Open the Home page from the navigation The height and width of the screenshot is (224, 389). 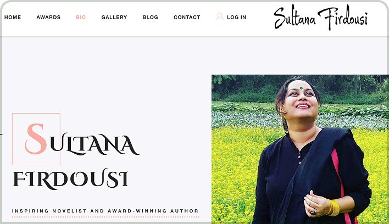[13, 18]
